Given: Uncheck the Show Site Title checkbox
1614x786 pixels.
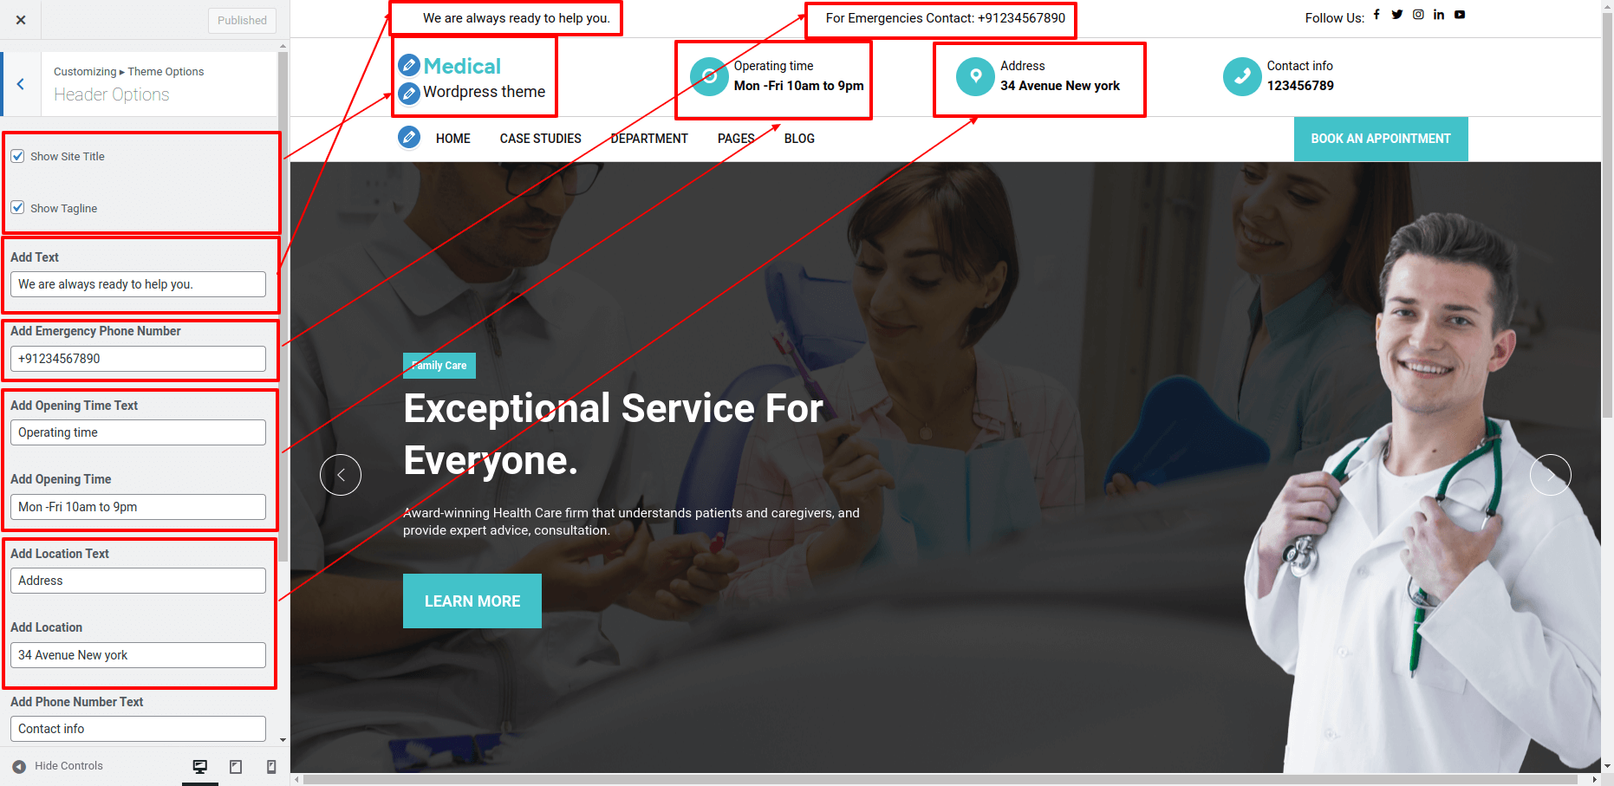Looking at the screenshot, I should click(17, 156).
